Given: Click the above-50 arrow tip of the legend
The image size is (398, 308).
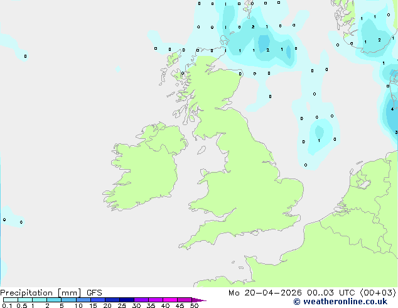Looking at the screenshot, I should click(x=199, y=300).
